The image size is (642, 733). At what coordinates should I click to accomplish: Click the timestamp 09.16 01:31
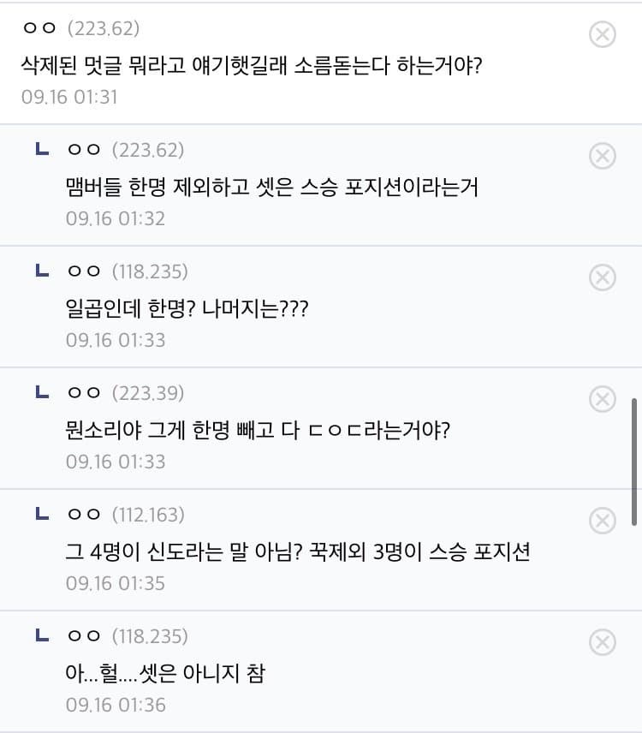(x=69, y=97)
